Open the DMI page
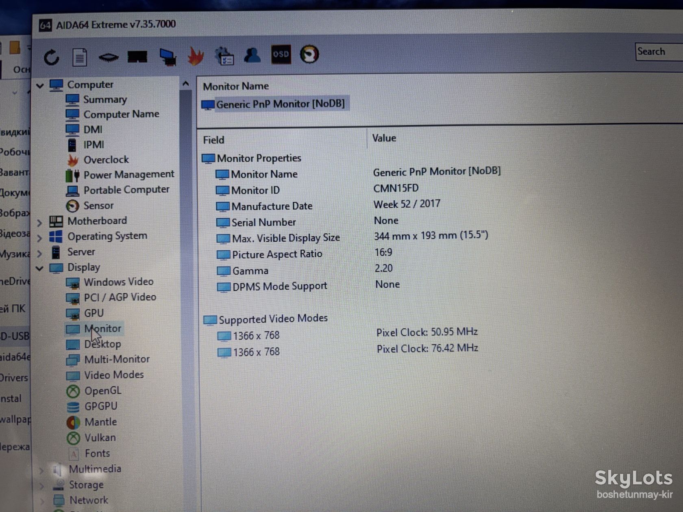Screen dimensions: 683x512 point(84,130)
